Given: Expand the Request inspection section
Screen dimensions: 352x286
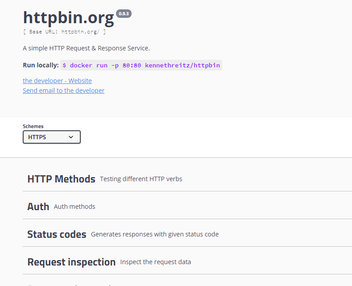Looking at the screenshot, I should (x=71, y=262).
